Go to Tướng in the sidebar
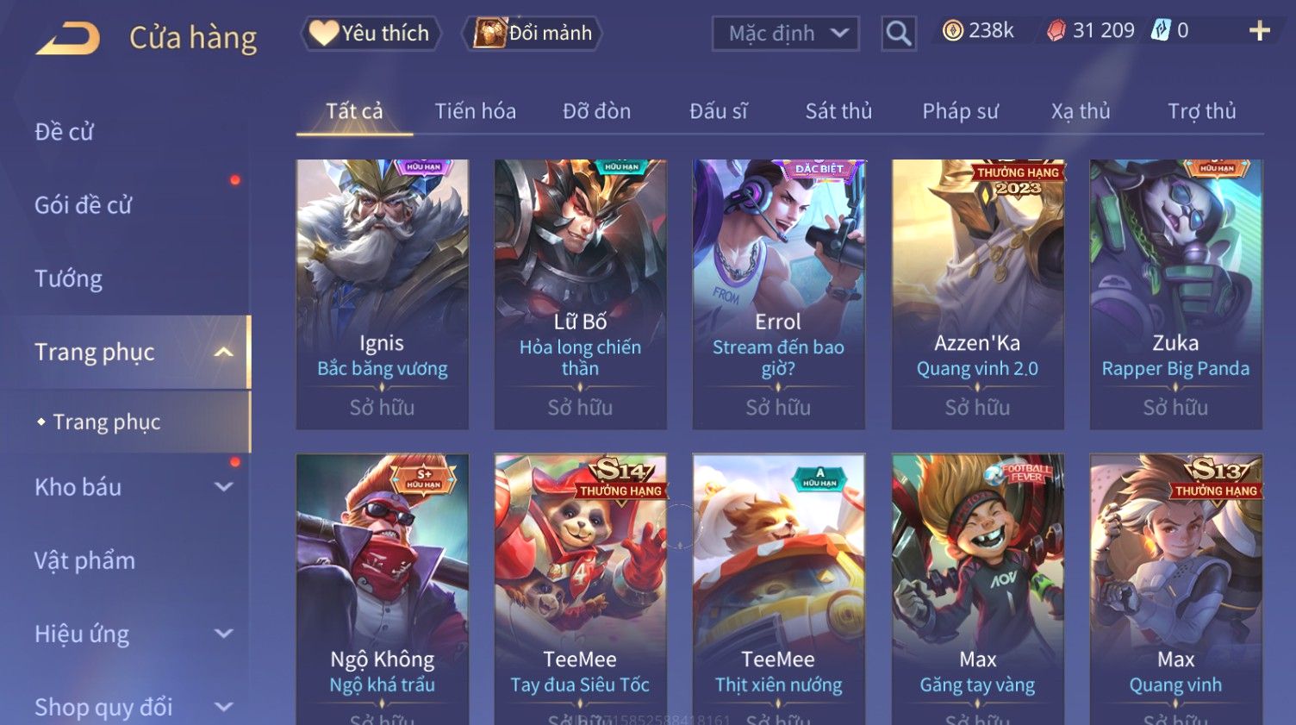Screen dimensions: 1296x725 68,278
